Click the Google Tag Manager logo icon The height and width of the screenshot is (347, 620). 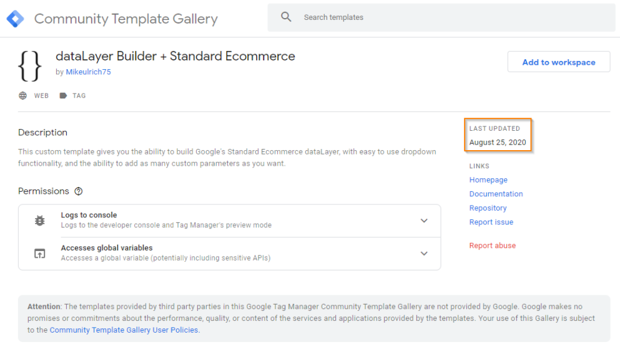coord(15,19)
